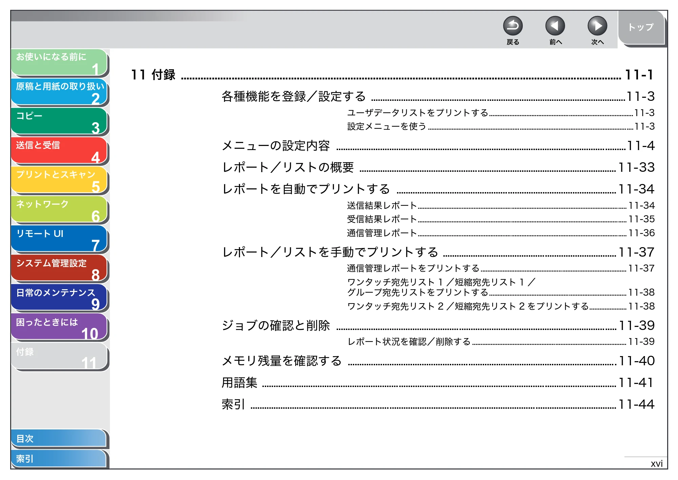Open the 用語集 entry
The image size is (678, 480).
[438, 383]
